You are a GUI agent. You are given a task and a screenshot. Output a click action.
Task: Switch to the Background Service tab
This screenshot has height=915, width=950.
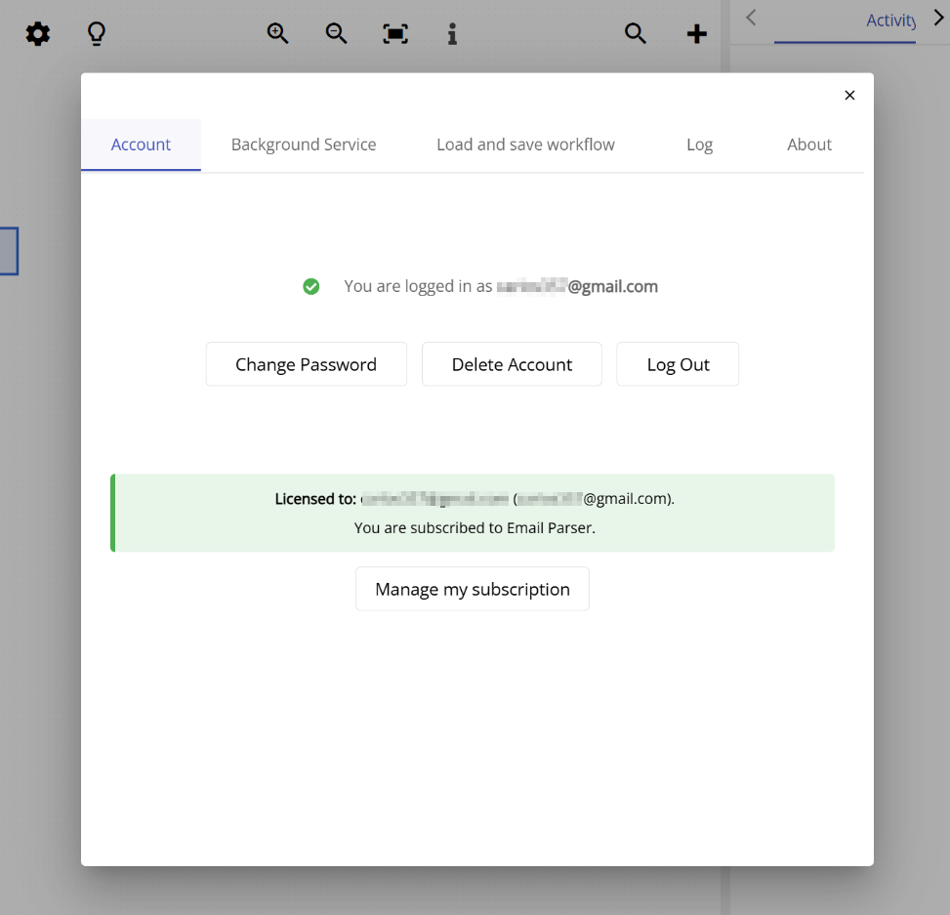click(303, 144)
